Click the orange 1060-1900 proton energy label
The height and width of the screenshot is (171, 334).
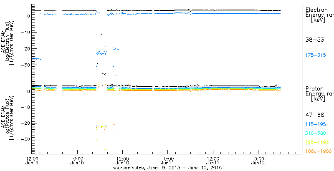[319, 151]
